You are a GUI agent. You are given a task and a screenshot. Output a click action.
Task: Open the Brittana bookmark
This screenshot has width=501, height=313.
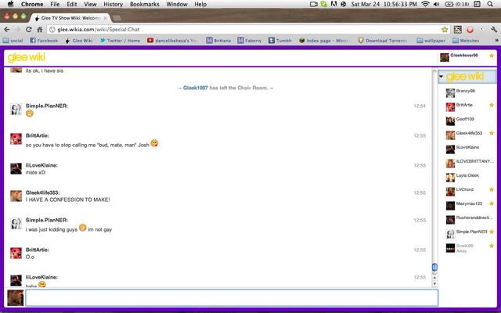pos(218,41)
